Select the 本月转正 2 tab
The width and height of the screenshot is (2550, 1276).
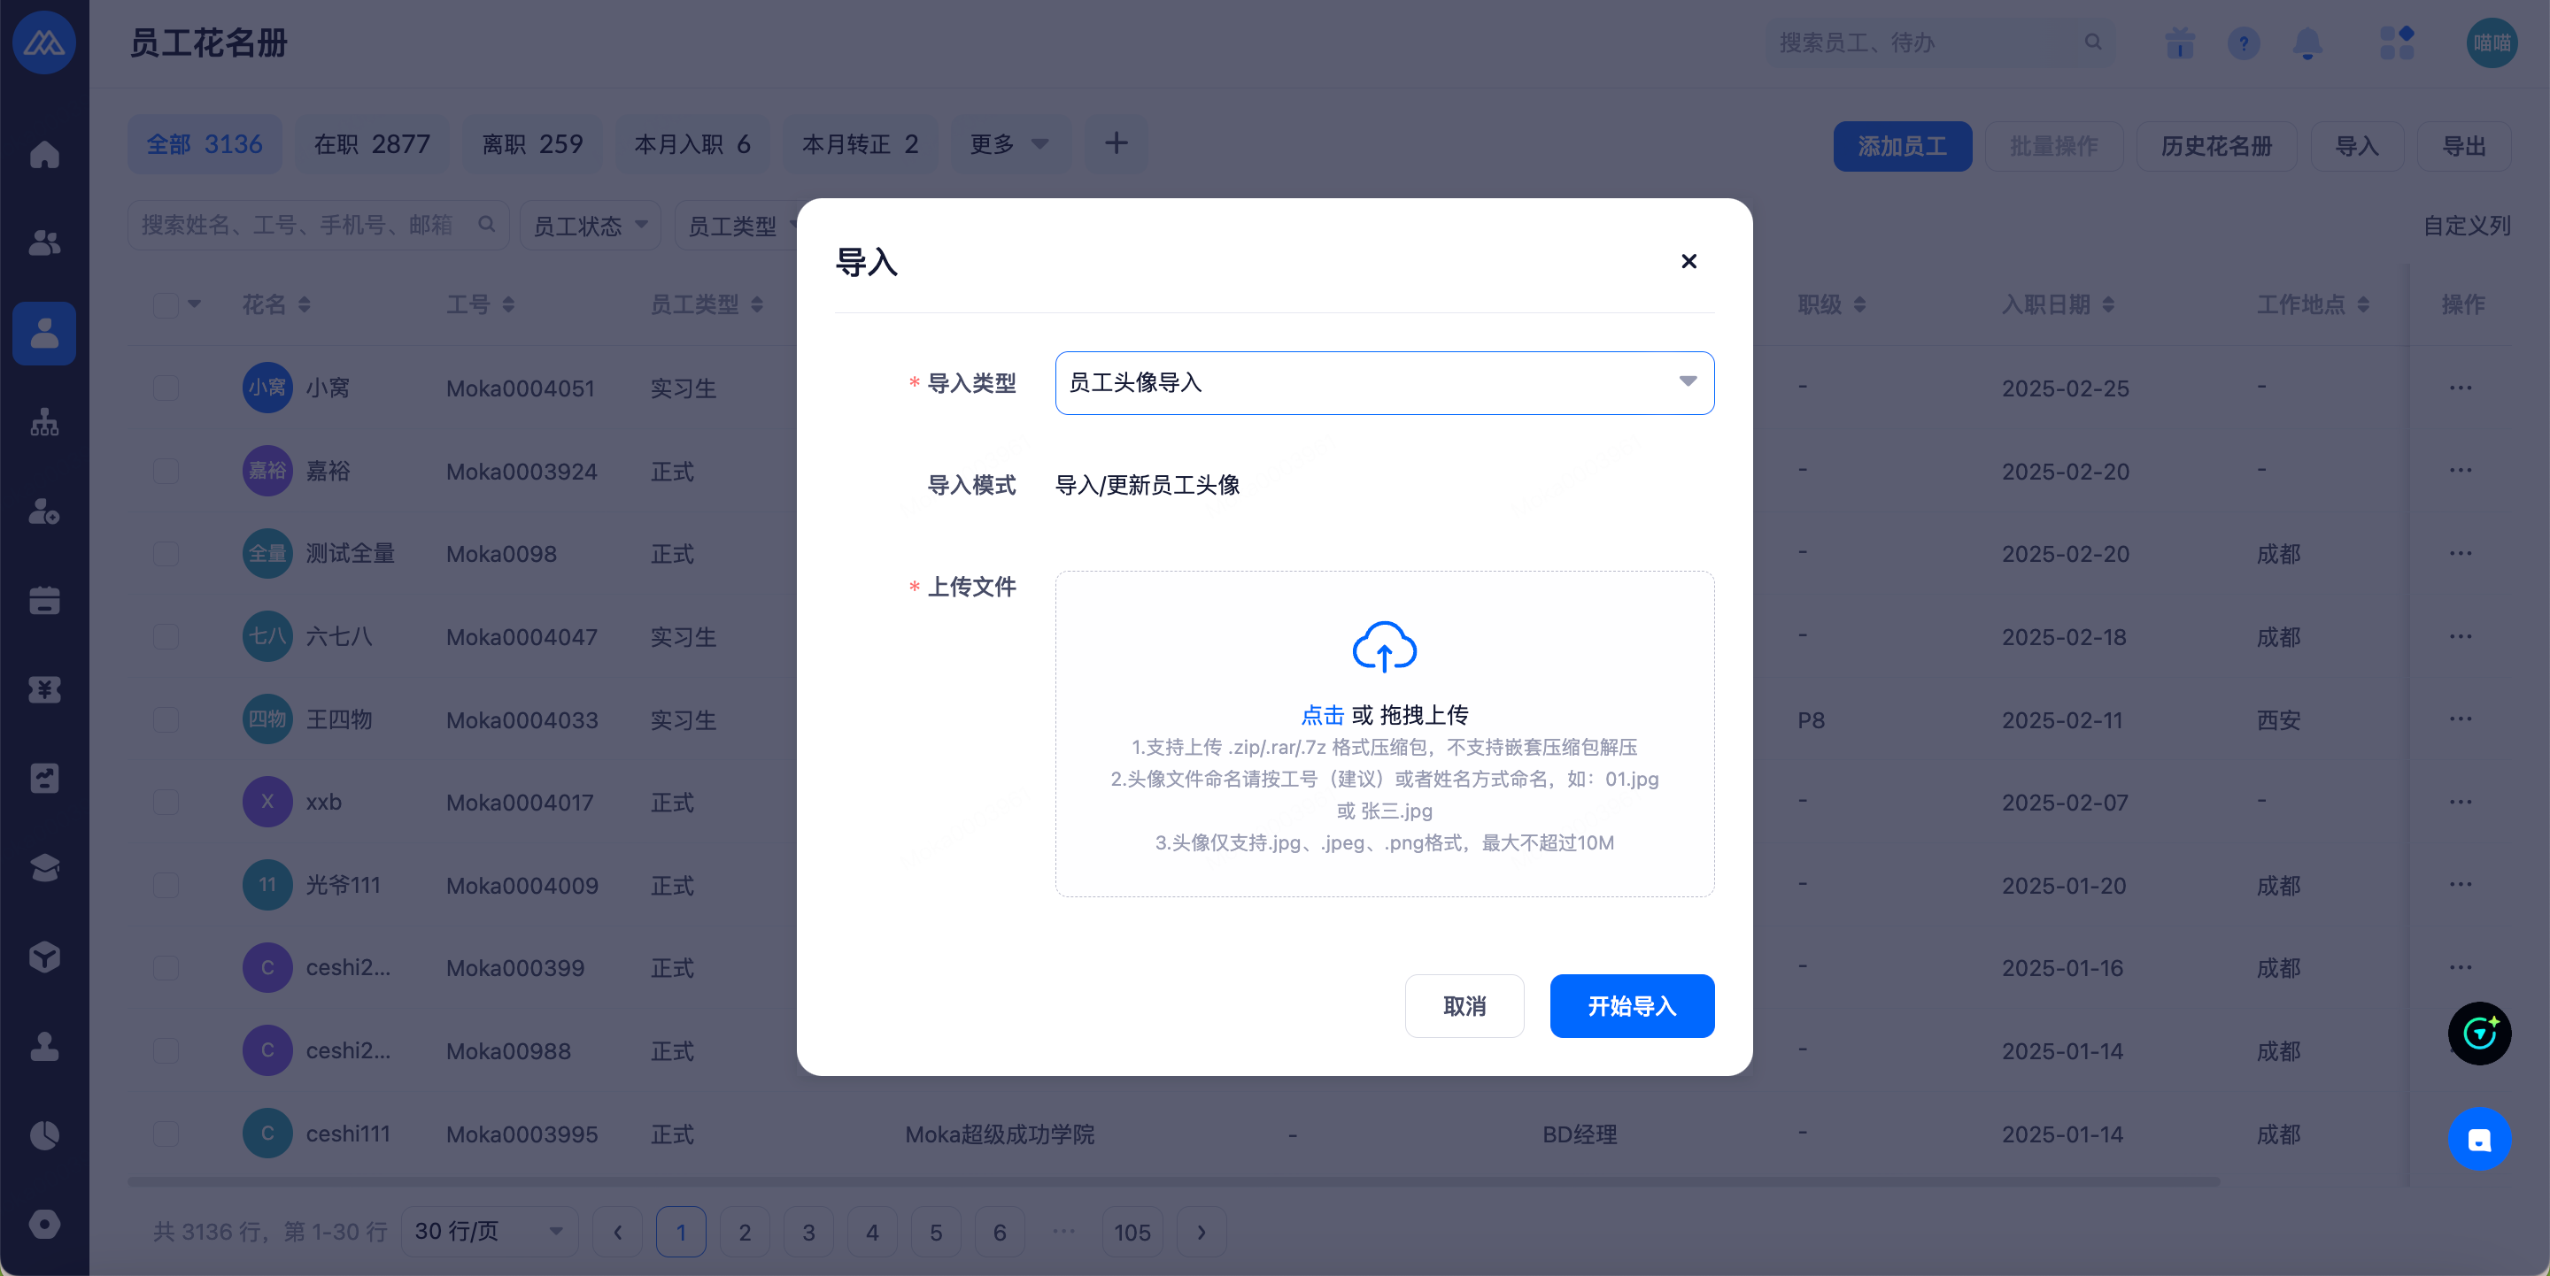(x=861, y=144)
